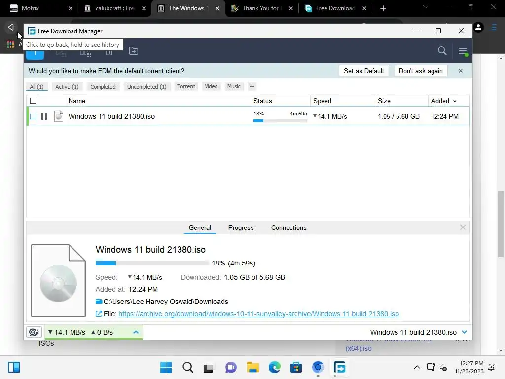
Task: Tick checkbox for Windows 11 build 21380.iso row
Action: (33, 116)
